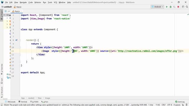Open the Help menu
Viewport: 189px width, 106px height.
click(69, 2)
